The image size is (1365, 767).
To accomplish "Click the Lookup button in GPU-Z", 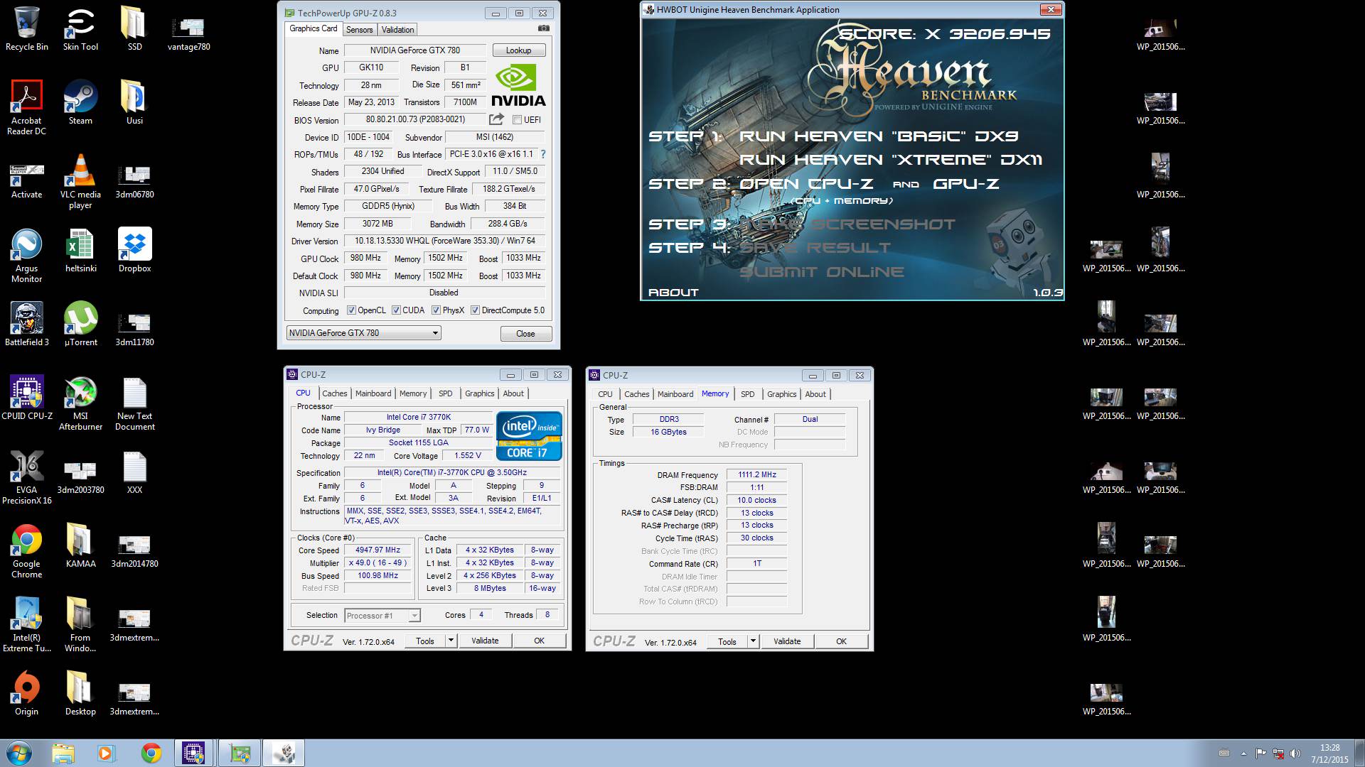I will pyautogui.click(x=518, y=50).
